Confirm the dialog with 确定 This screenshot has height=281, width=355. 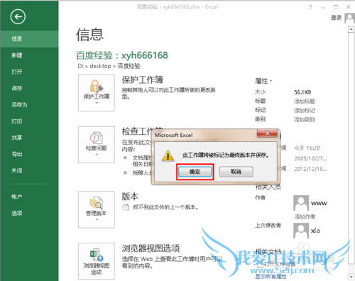pyautogui.click(x=195, y=172)
